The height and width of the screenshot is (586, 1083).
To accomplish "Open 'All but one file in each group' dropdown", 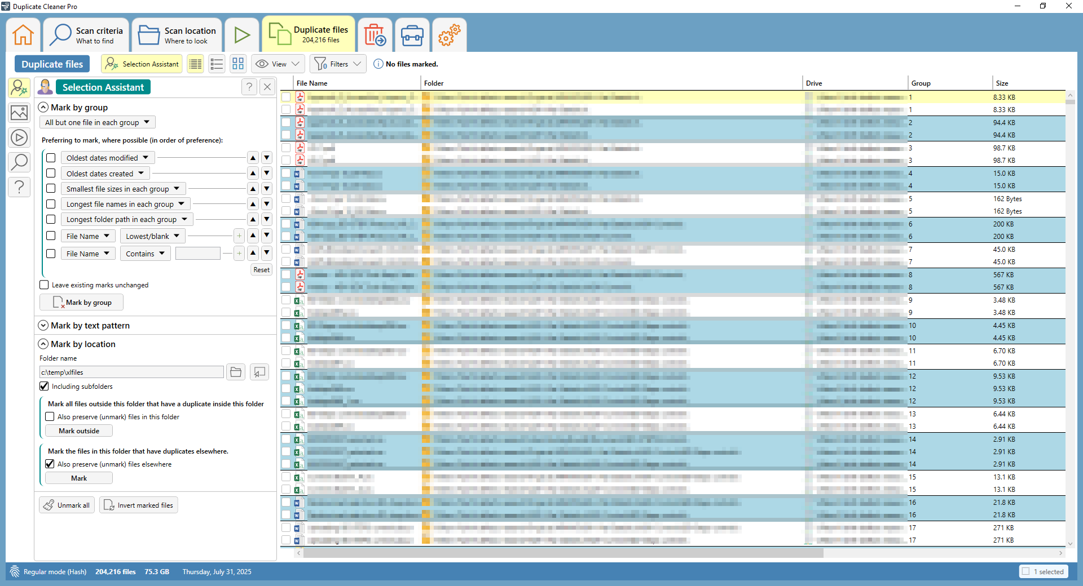I will point(97,122).
